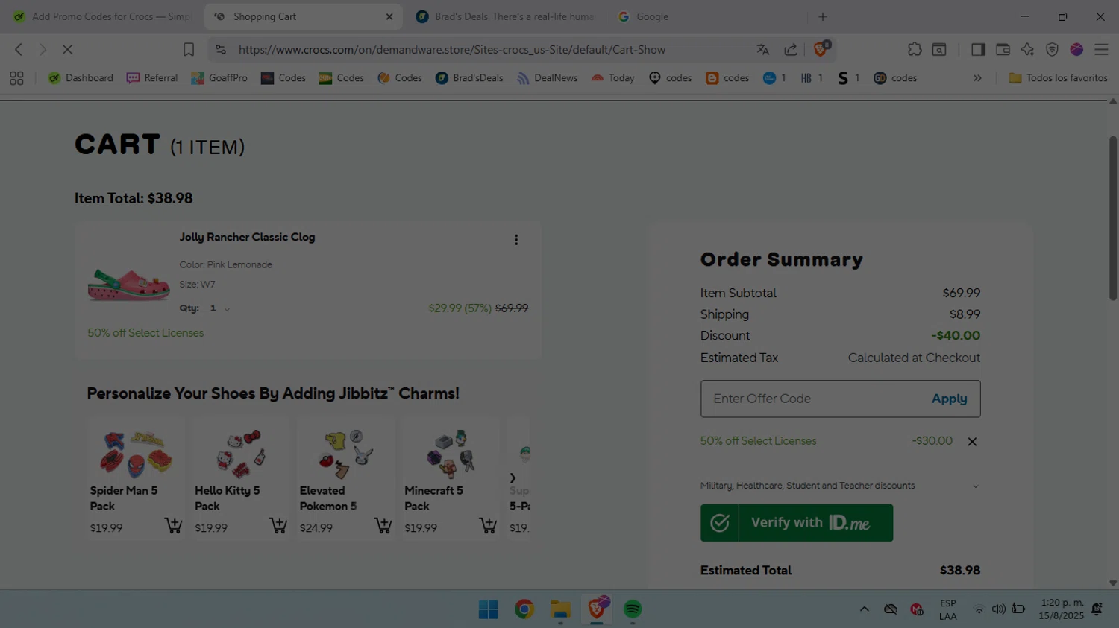
Task: Open the HB 1 bookmark
Action: pyautogui.click(x=812, y=78)
